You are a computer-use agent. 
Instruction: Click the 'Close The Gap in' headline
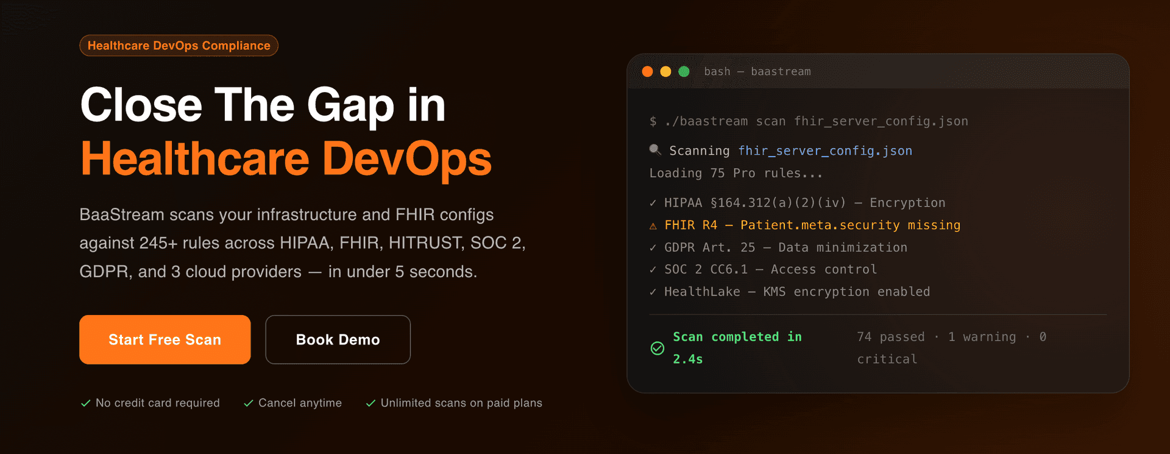263,105
